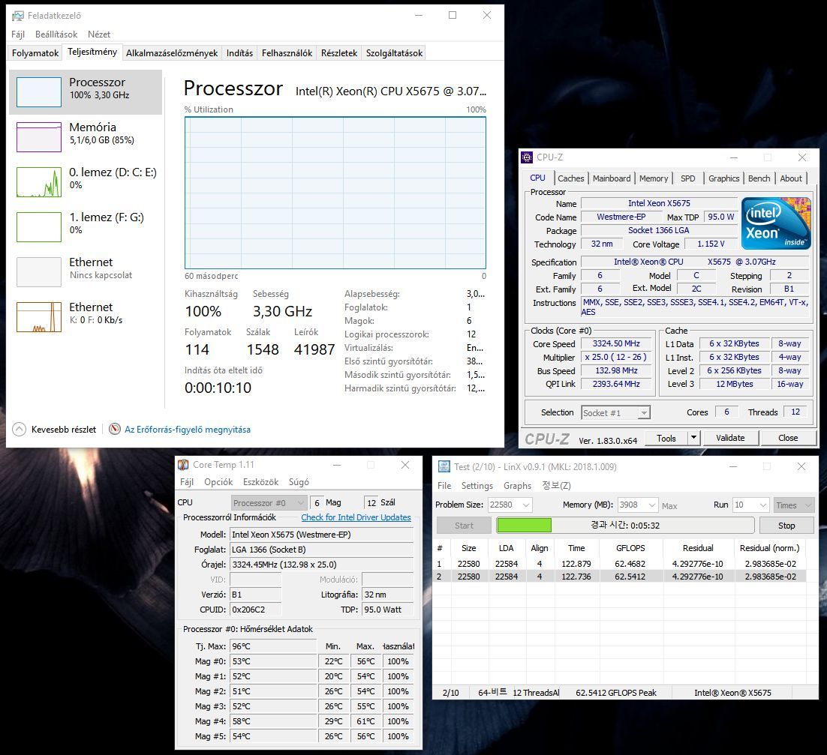Open the Settings menu in LinX
Viewport: 827px width, 755px height.
[477, 486]
